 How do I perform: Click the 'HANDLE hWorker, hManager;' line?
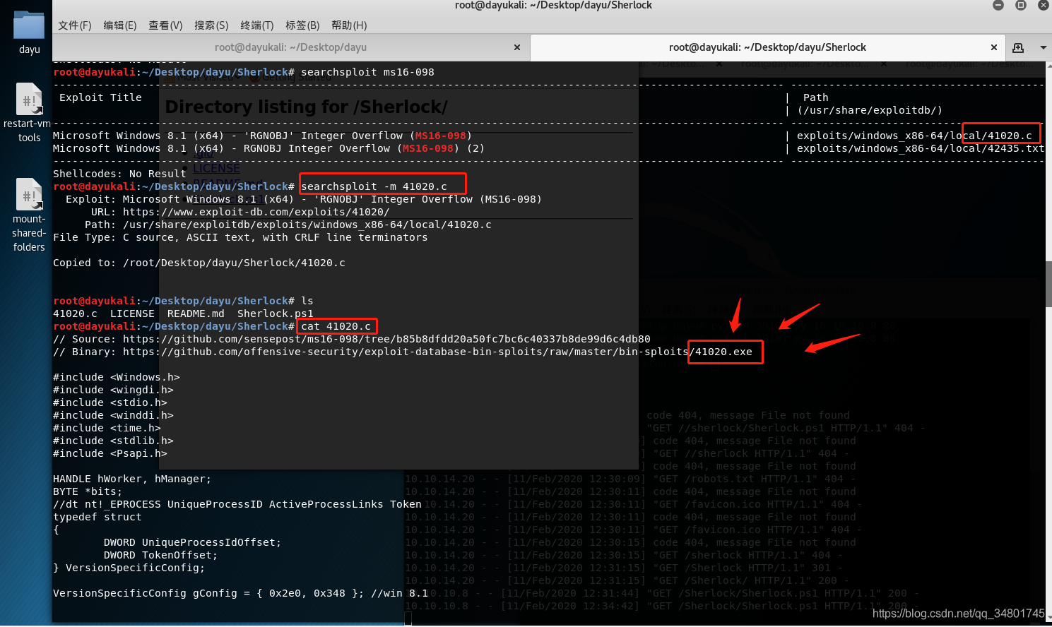tap(132, 479)
